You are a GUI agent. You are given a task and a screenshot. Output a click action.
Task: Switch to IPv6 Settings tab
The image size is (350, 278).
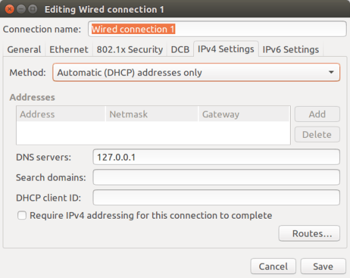(x=291, y=49)
